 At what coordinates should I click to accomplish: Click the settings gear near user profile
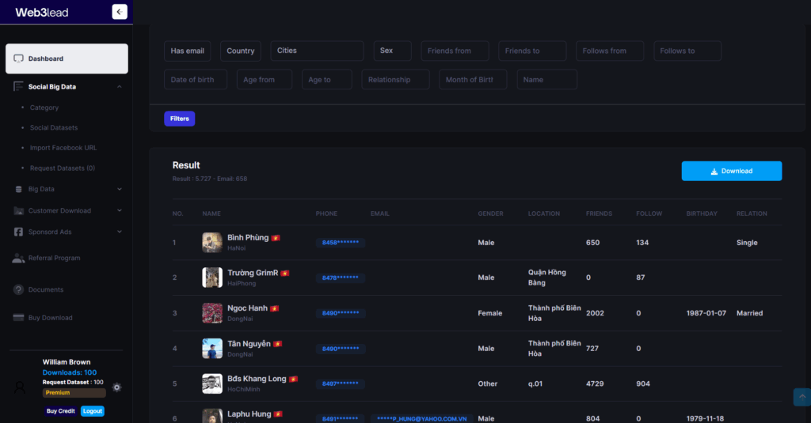(116, 387)
